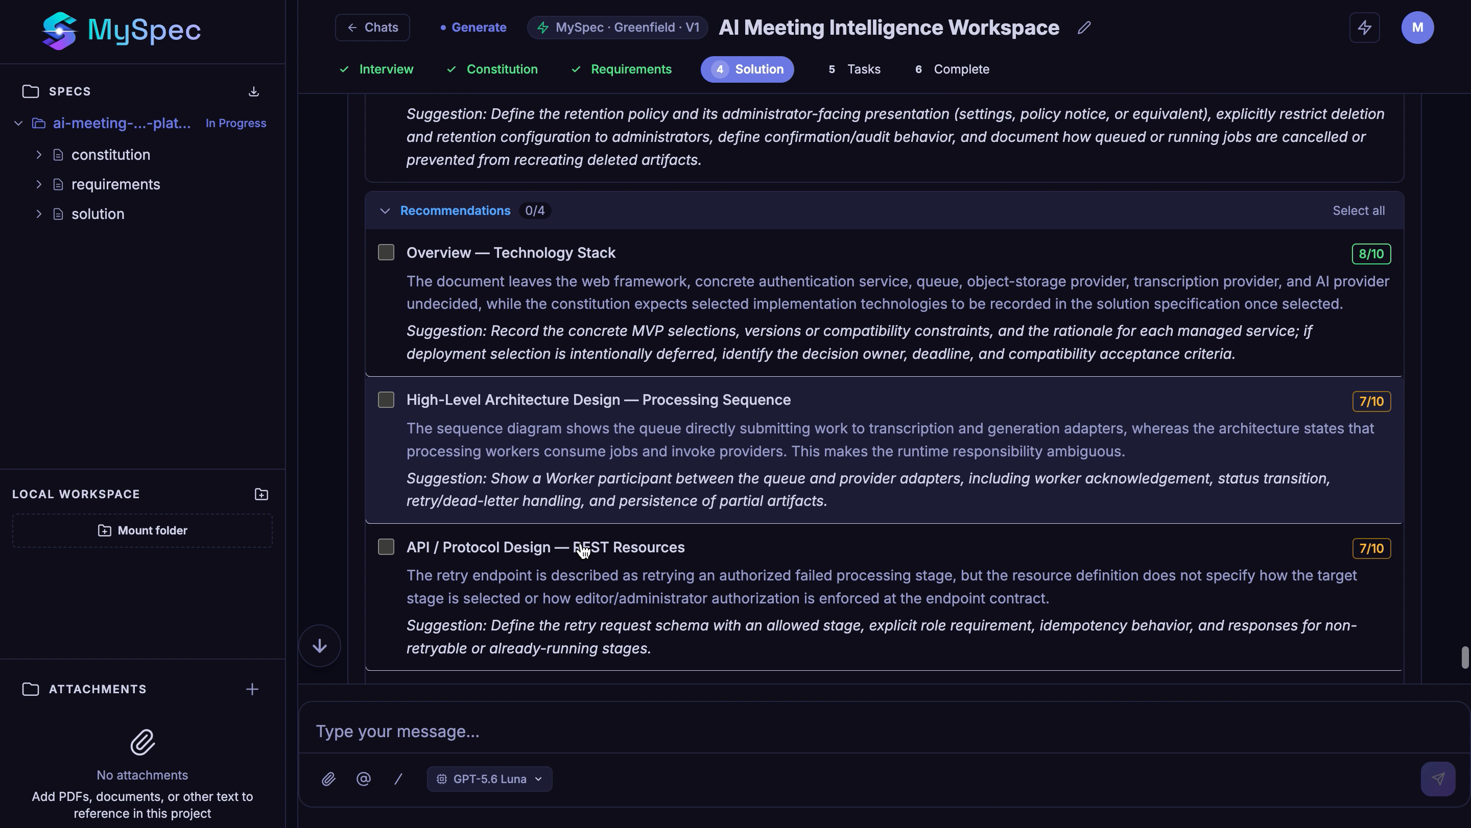Viewport: 1471px width, 828px height.
Task: Click the chat vertical scrollbar thumb
Action: pyautogui.click(x=1465, y=657)
